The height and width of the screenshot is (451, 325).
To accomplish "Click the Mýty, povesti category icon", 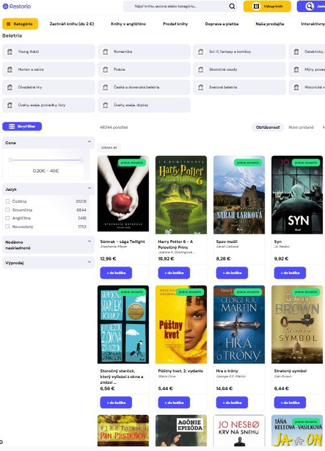I will pos(296,70).
